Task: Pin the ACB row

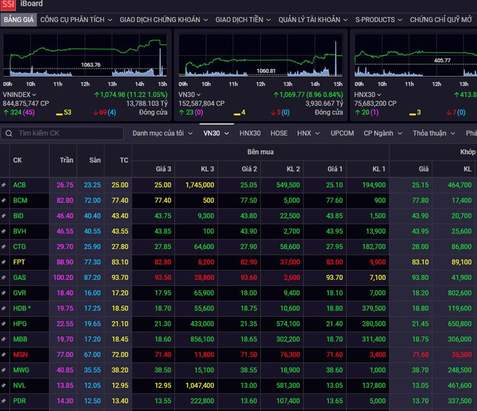Action: tap(4, 185)
